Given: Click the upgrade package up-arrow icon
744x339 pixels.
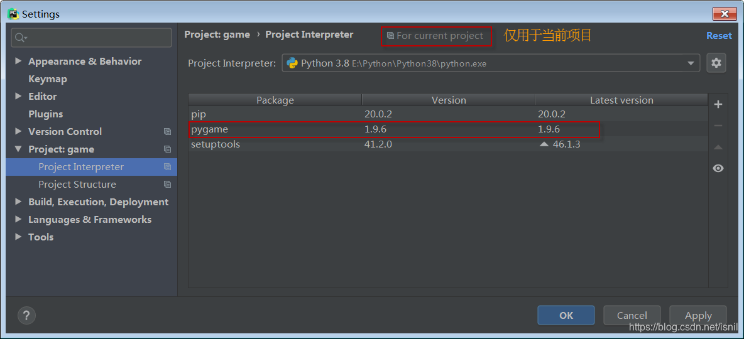Looking at the screenshot, I should pos(718,148).
